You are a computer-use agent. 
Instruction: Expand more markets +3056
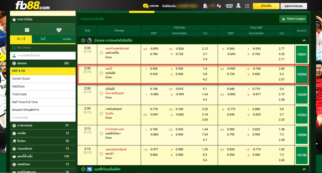coord(302,135)
